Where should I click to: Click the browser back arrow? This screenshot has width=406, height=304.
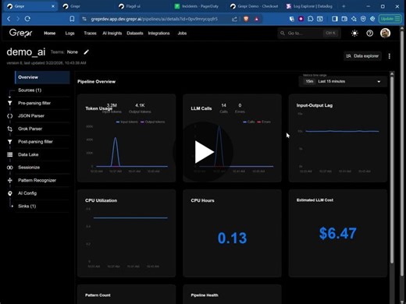9,19
